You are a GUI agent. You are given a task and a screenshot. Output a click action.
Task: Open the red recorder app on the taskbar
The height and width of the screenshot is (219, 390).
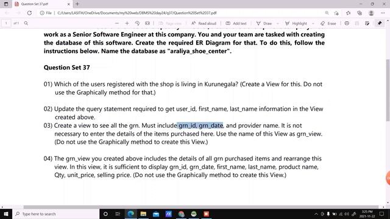206,214
